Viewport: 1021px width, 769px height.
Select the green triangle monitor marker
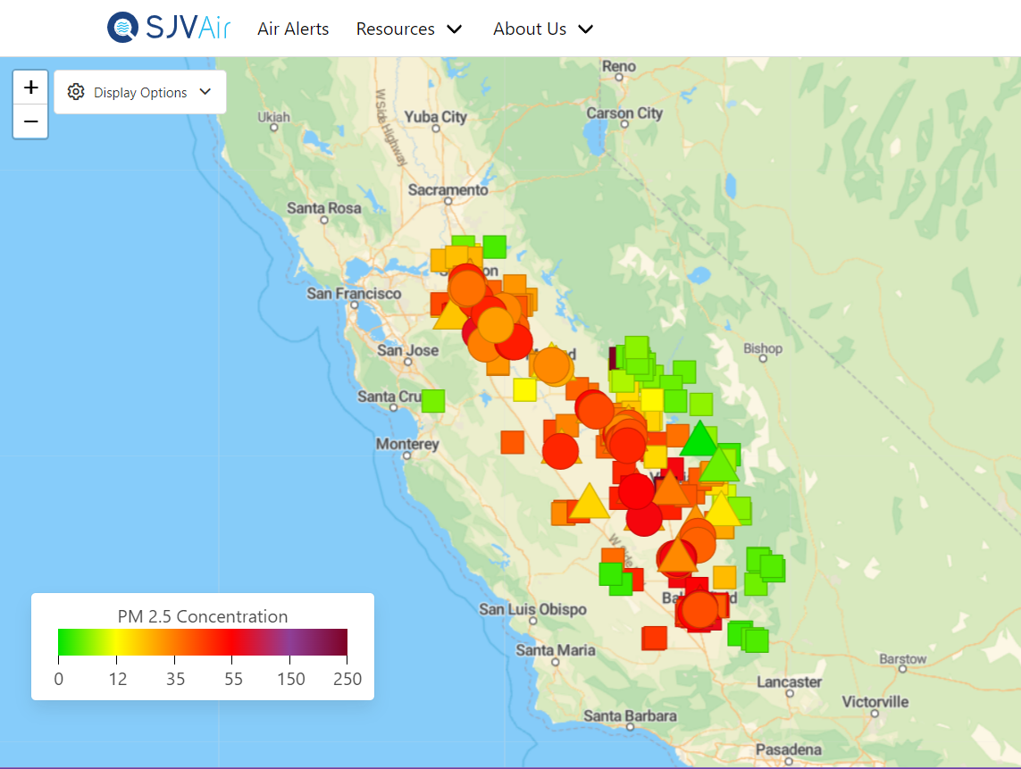pyautogui.click(x=699, y=439)
